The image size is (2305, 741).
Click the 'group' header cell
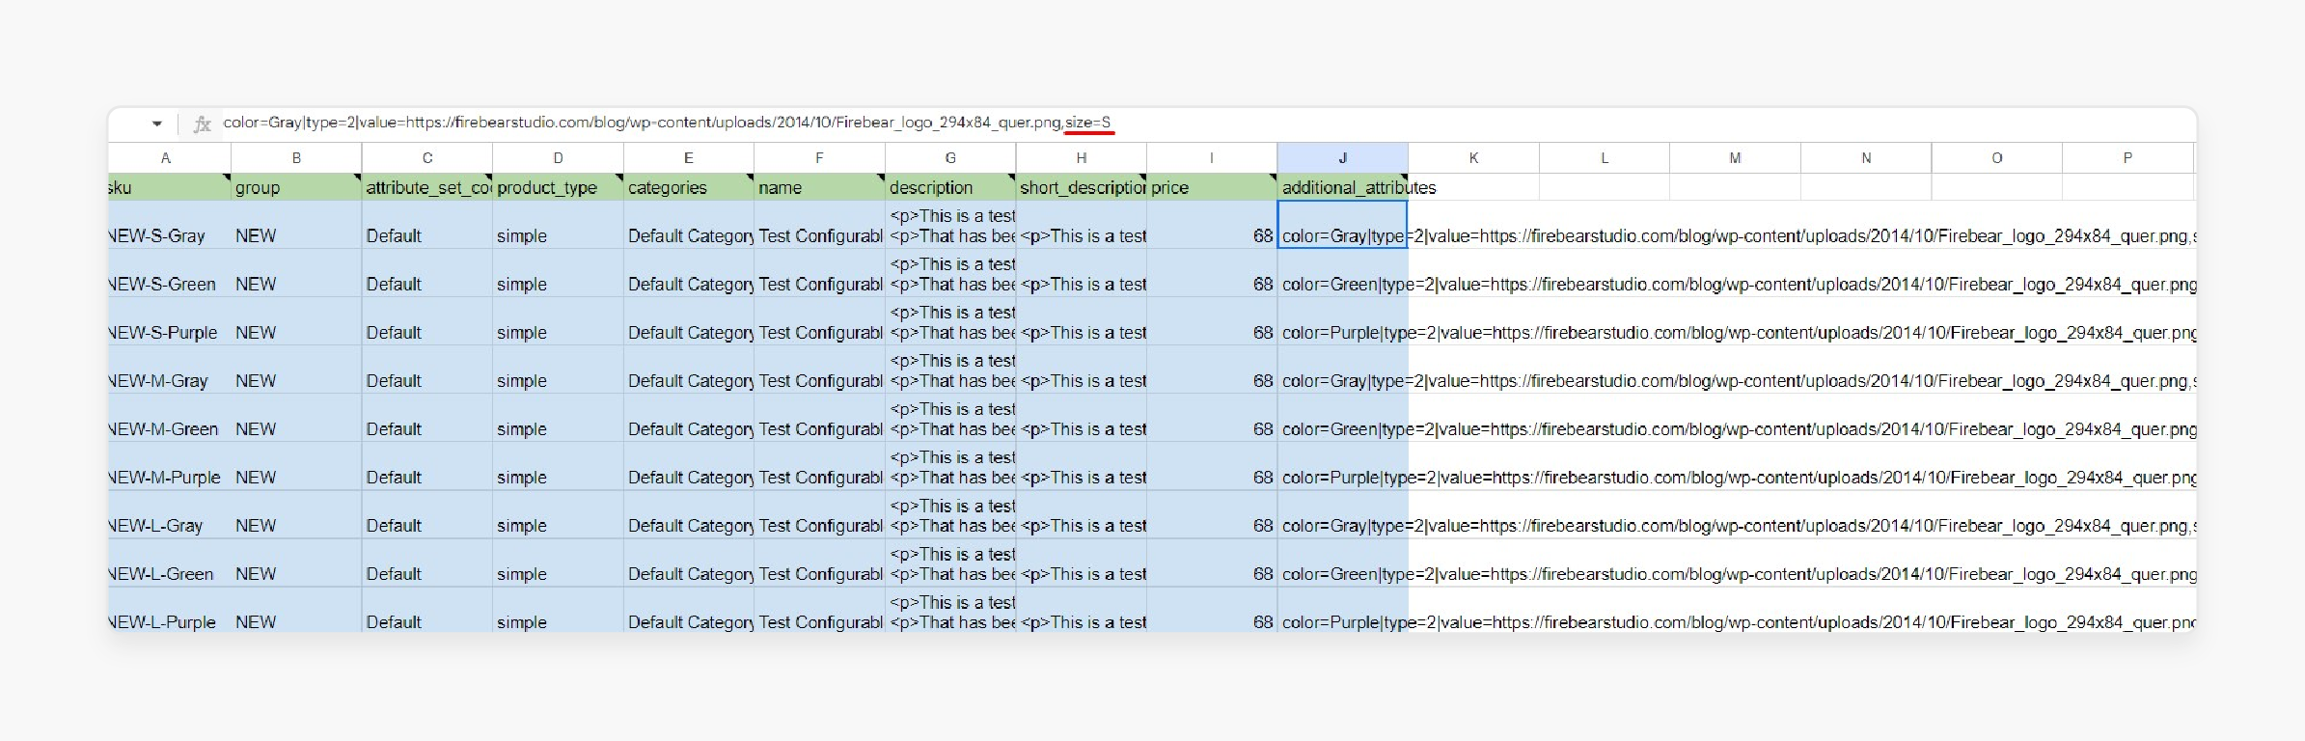coord(296,187)
